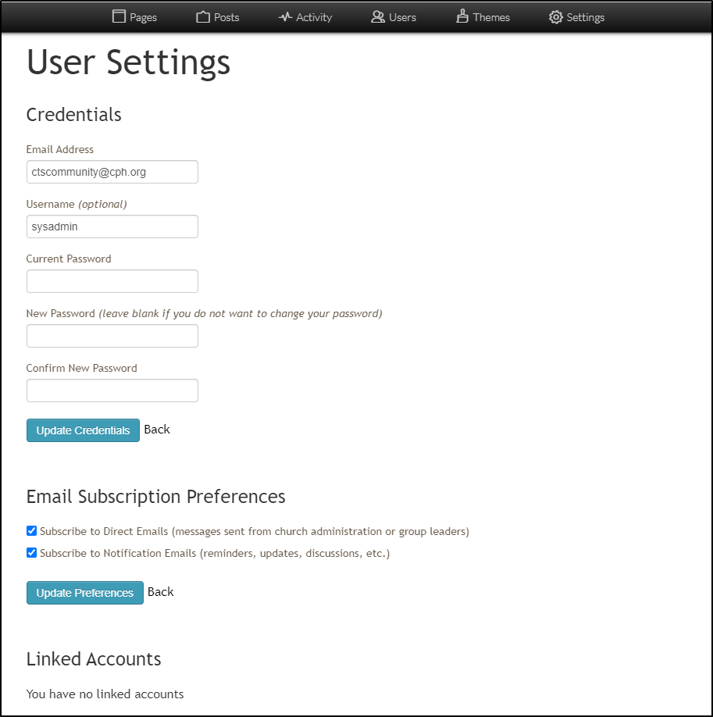Click the New Password text field
The image size is (713, 717).
(x=112, y=336)
